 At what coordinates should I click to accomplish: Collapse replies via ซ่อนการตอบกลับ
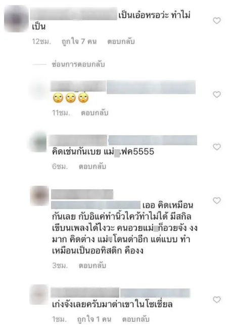pos(78,64)
